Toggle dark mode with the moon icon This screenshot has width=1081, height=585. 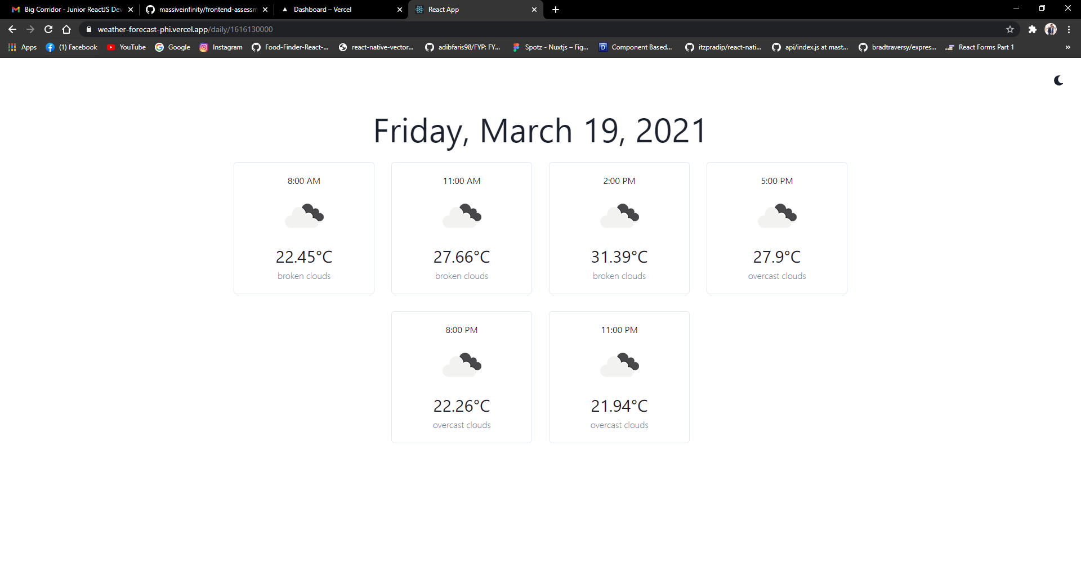[x=1058, y=80]
